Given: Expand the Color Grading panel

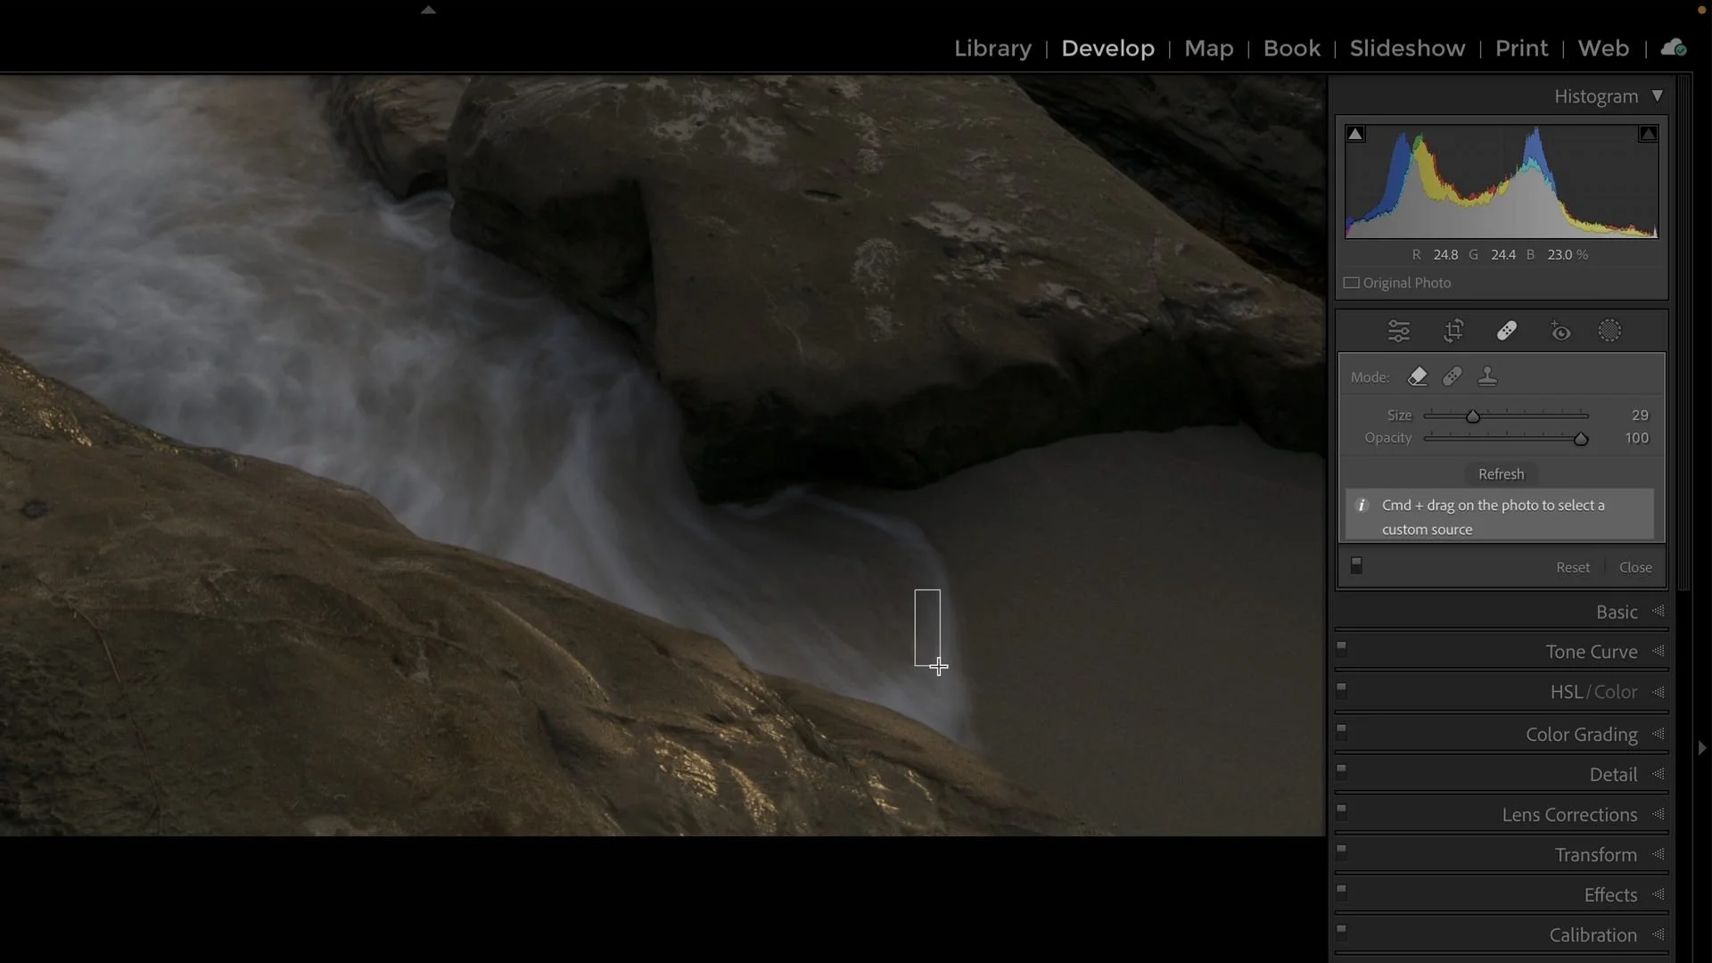Looking at the screenshot, I should [1580, 734].
